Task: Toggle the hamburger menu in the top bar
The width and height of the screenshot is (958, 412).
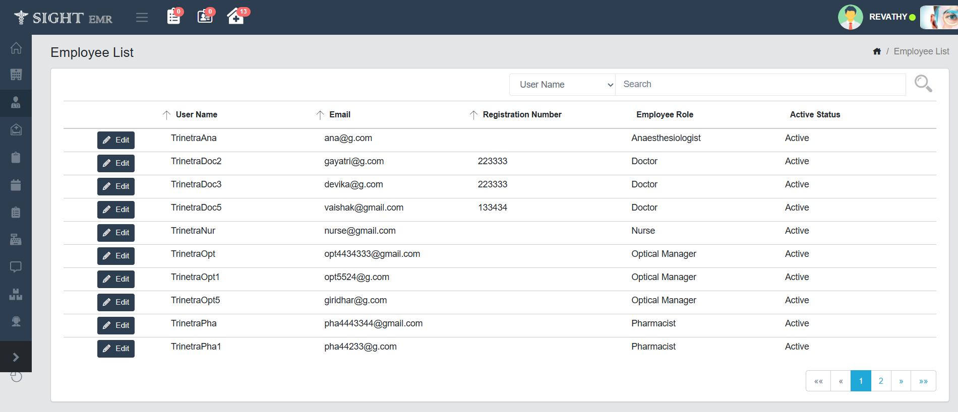Action: click(x=142, y=18)
